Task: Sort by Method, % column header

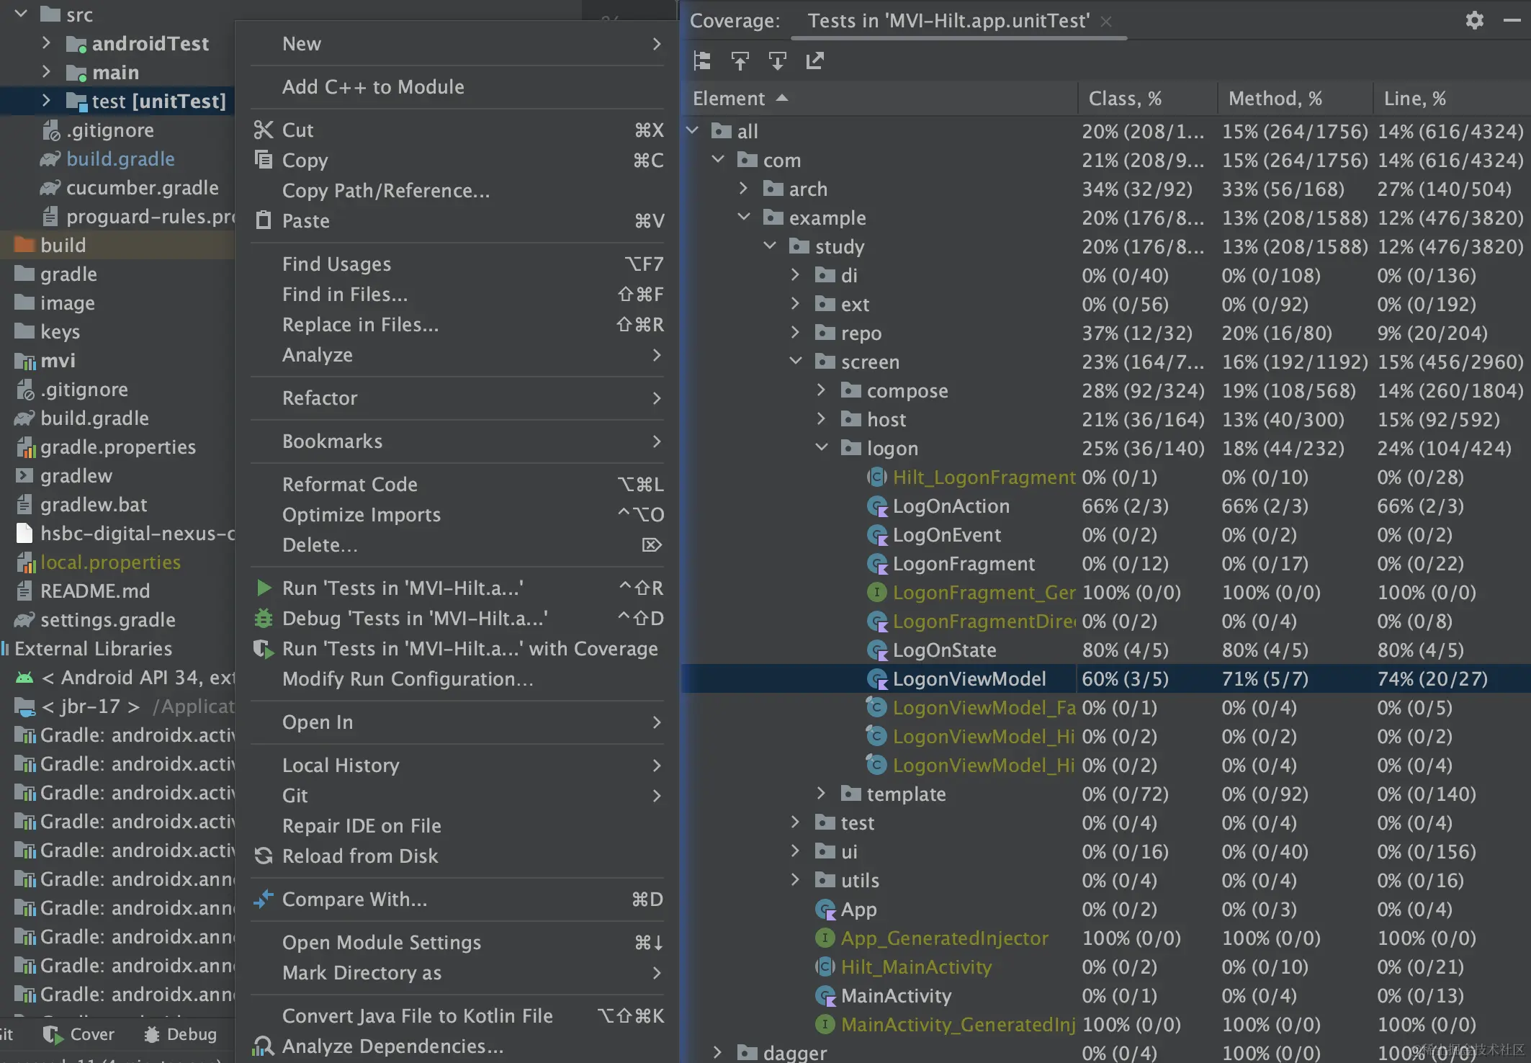Action: tap(1294, 99)
